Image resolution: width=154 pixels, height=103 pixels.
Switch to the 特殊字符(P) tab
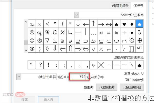point(120,6)
